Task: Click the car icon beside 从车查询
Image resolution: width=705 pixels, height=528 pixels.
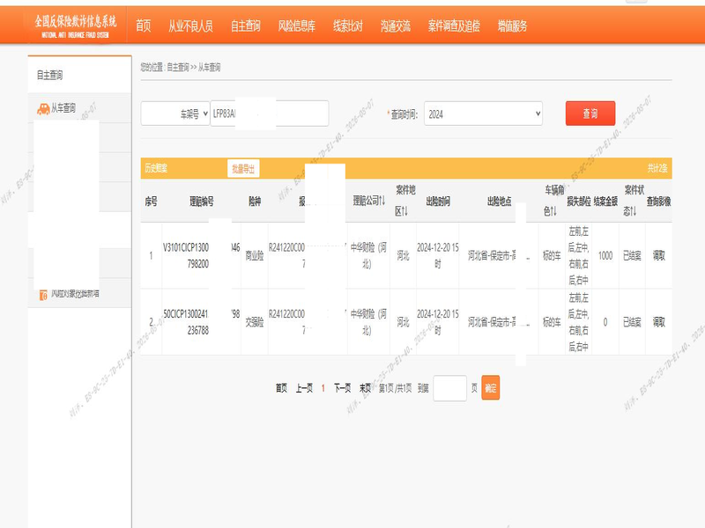Action: (x=43, y=108)
